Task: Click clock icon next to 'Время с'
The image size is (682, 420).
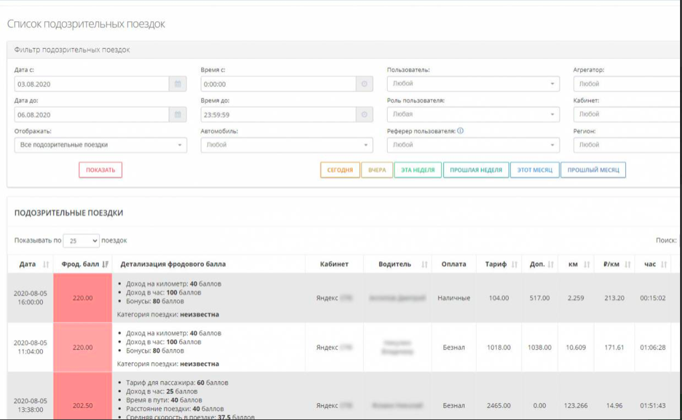Action: 364,84
